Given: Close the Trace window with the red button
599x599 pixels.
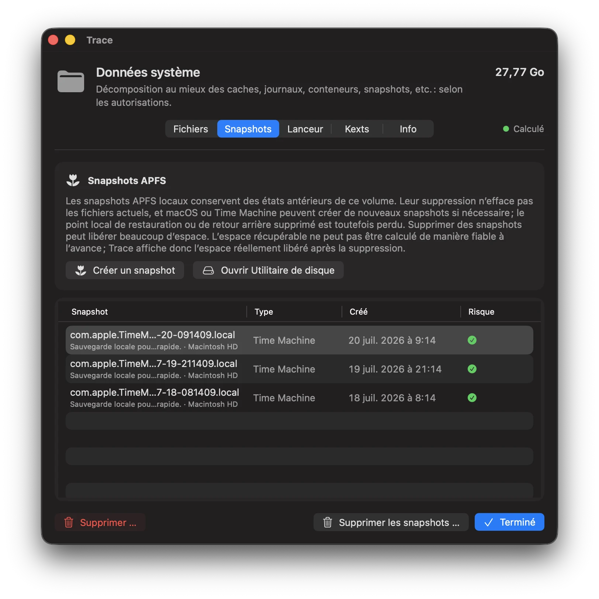Looking at the screenshot, I should 53,40.
